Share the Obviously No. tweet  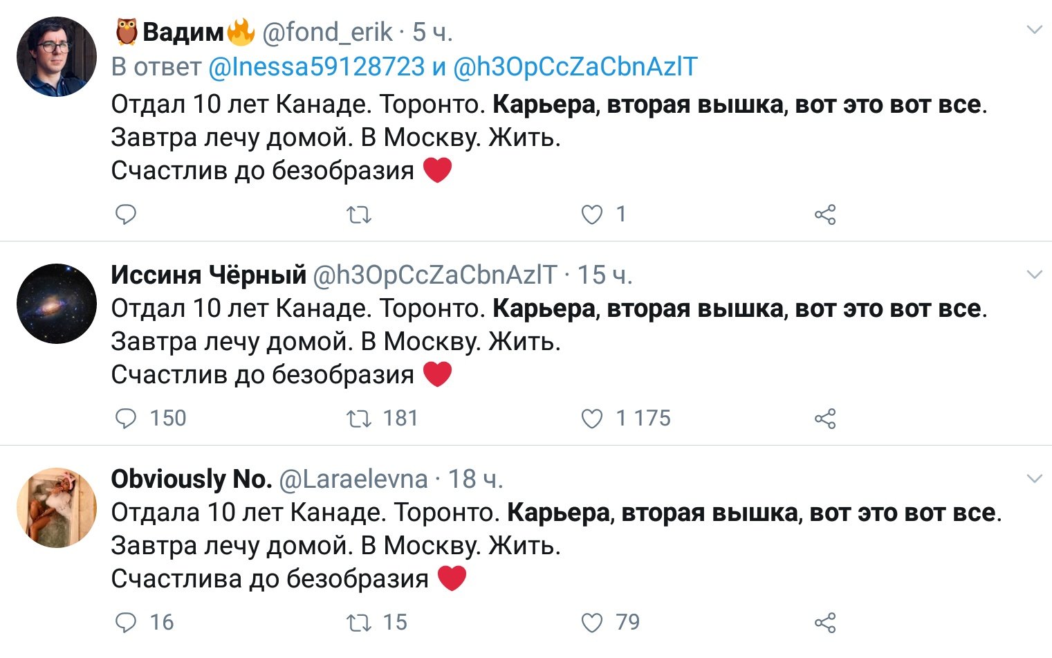(825, 623)
